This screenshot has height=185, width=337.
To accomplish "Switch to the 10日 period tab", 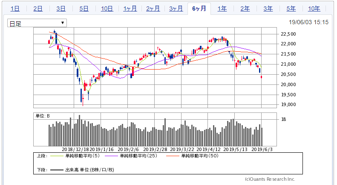I will click(107, 8).
